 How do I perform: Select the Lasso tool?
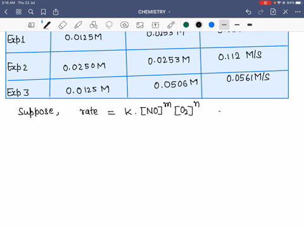pyautogui.click(x=109, y=25)
